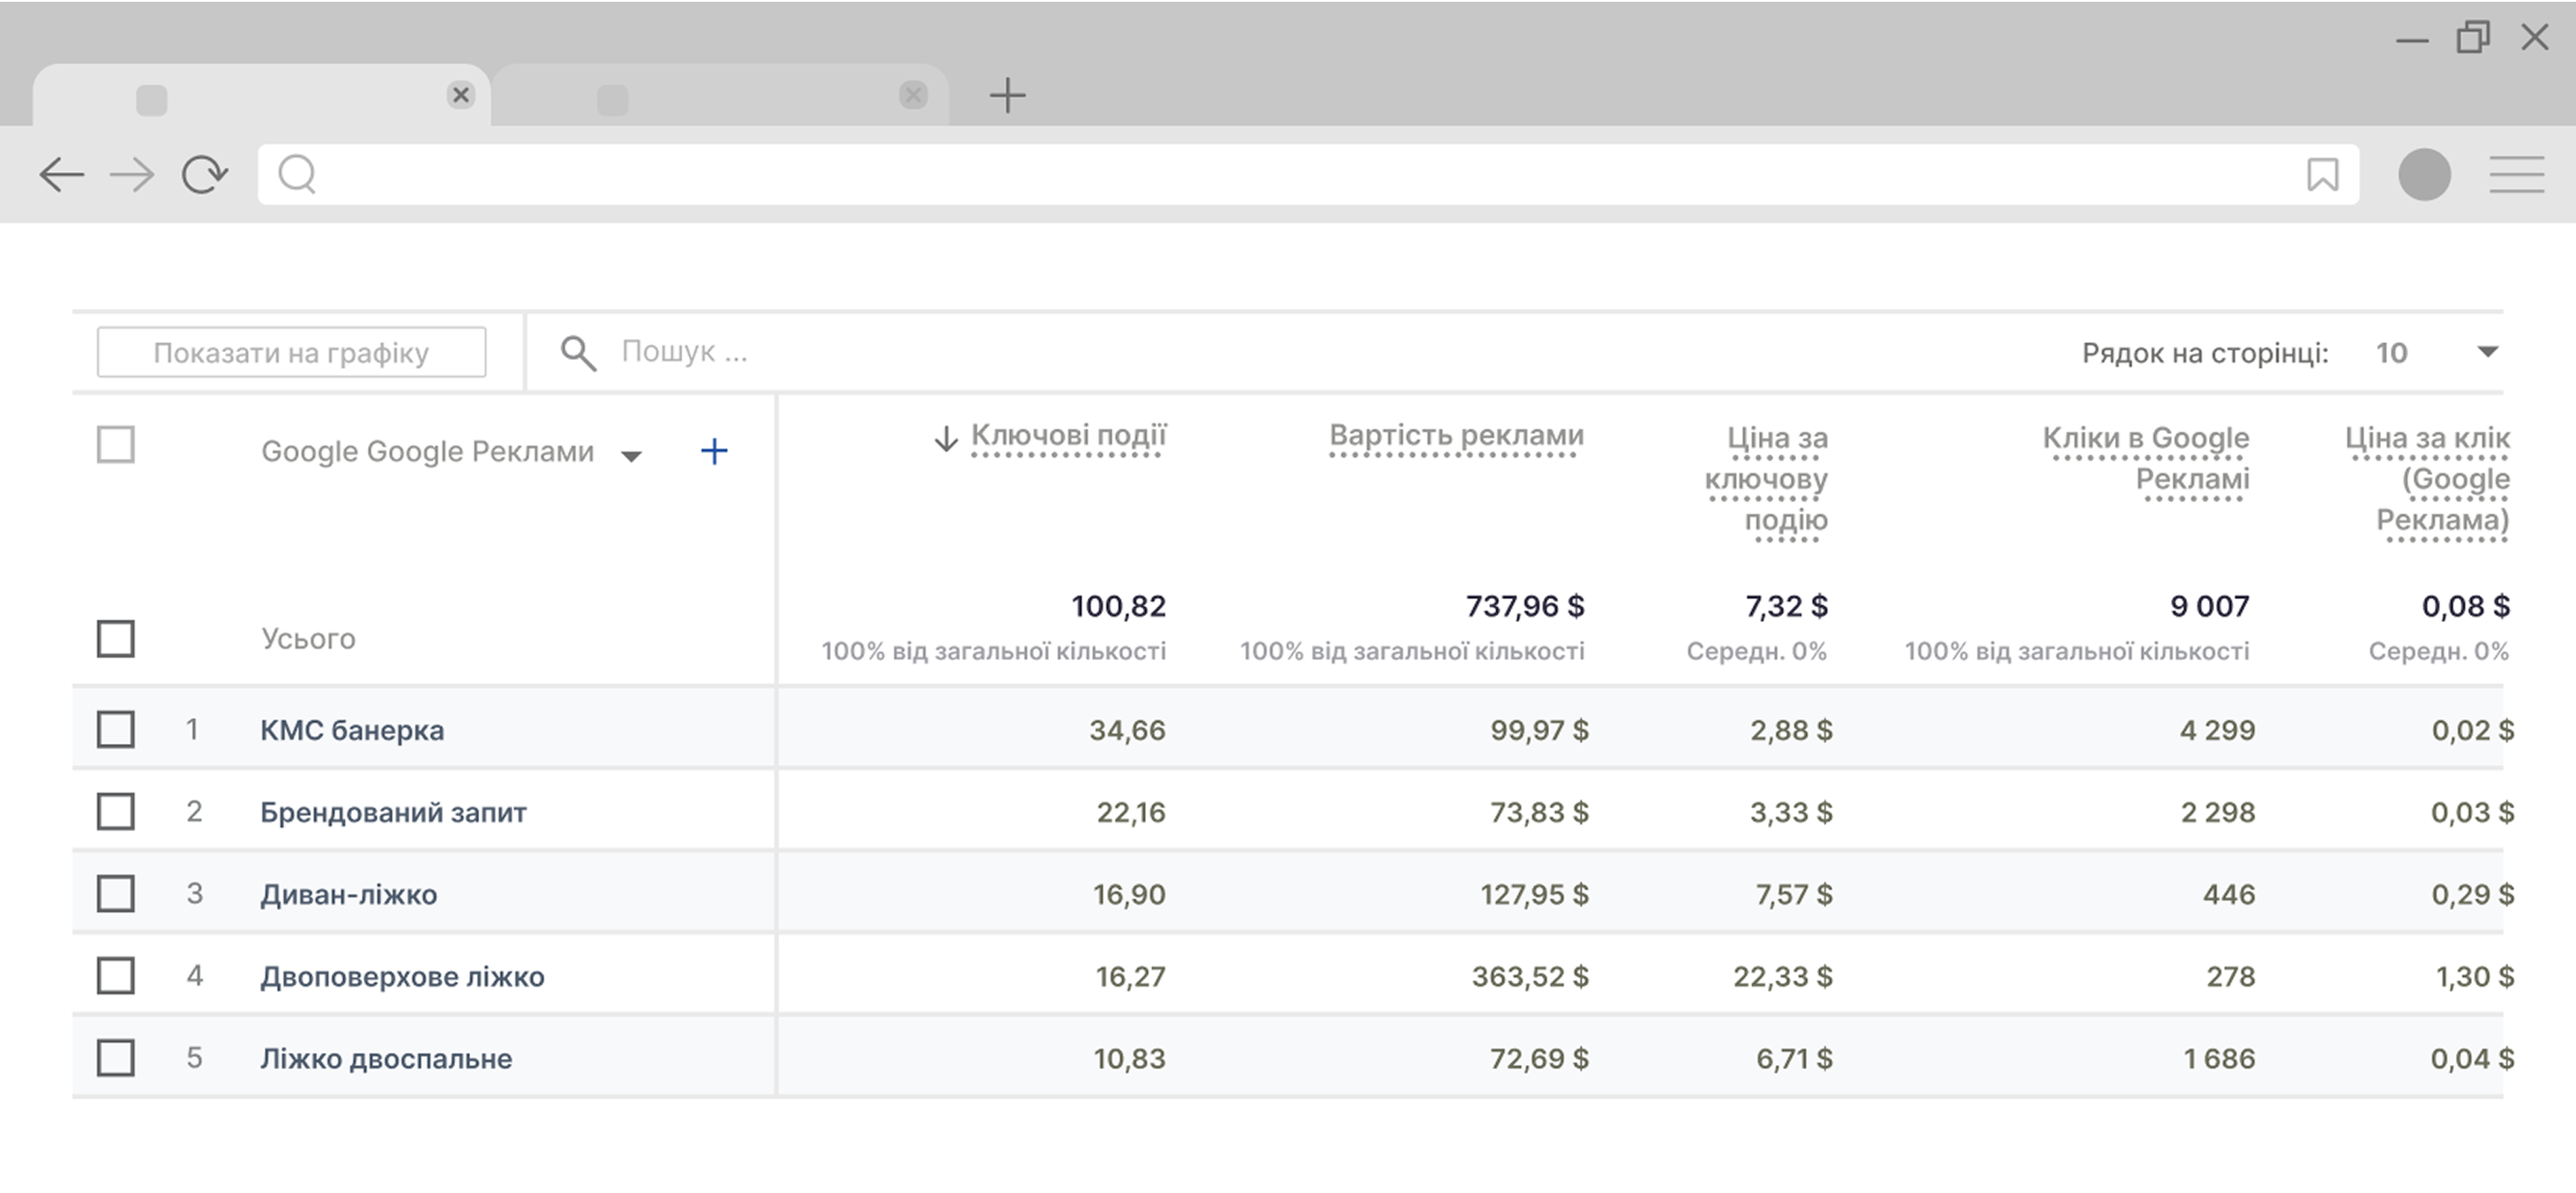Image resolution: width=2576 pixels, height=1193 pixels.
Task: Select the Усього row checkbox
Action: (x=115, y=638)
